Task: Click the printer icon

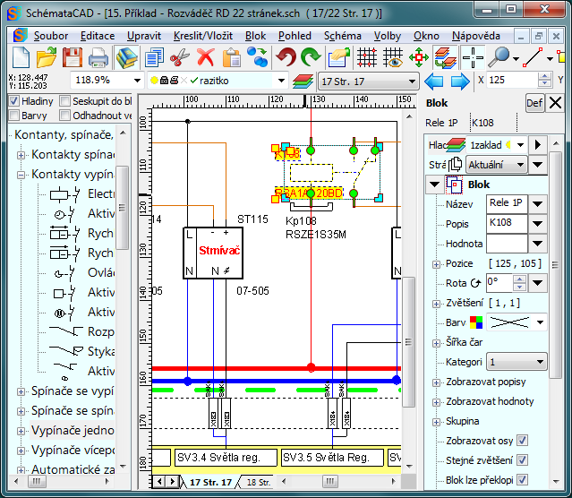Action: [98, 58]
